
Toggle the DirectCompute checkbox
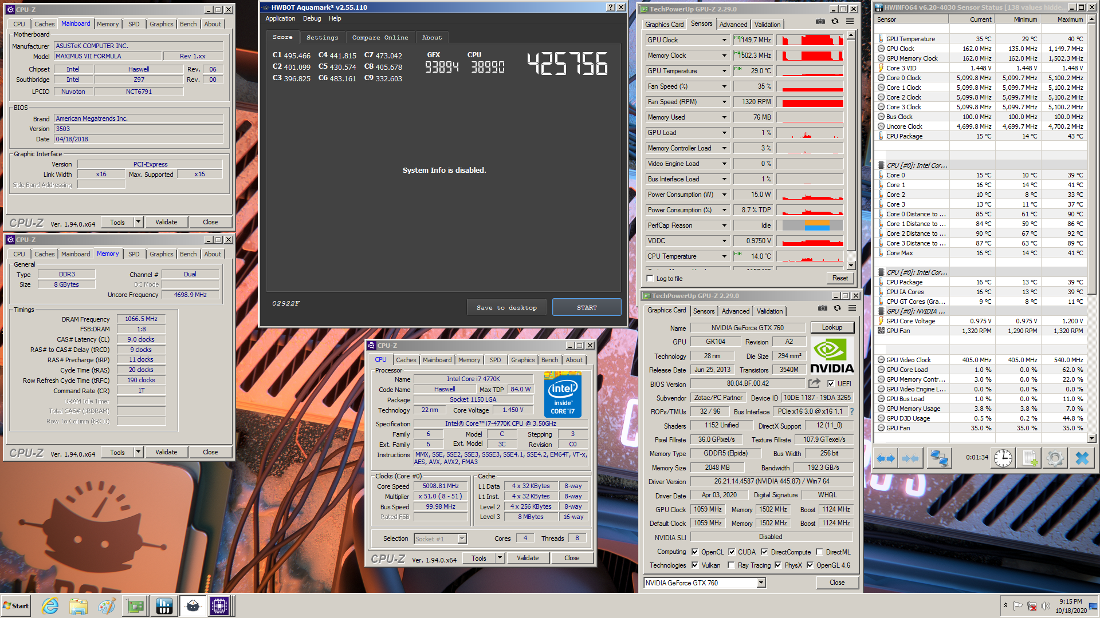tap(764, 552)
